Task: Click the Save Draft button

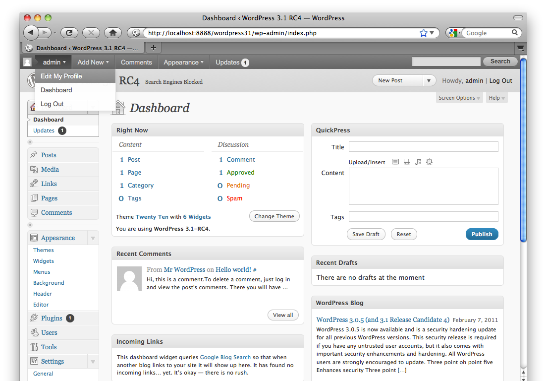Action: coord(366,234)
